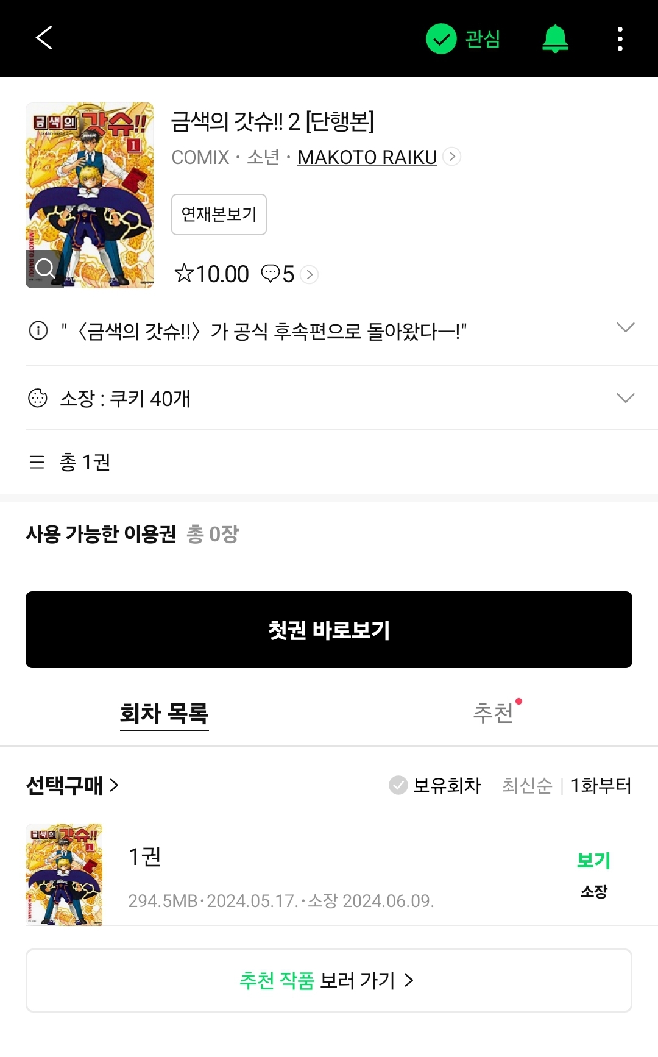The width and height of the screenshot is (658, 1057).
Task: Expand the series description chevron
Action: click(x=625, y=329)
